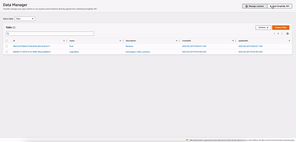
Task: Click the createdAt column header
Action: [186, 41]
